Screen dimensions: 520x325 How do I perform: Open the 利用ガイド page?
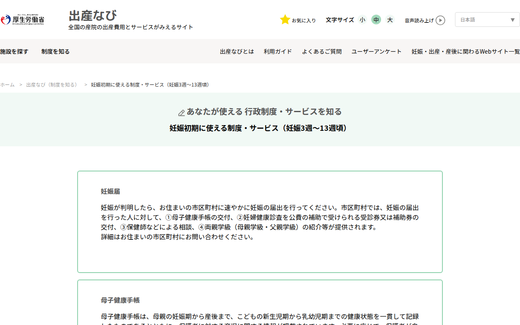[278, 52]
